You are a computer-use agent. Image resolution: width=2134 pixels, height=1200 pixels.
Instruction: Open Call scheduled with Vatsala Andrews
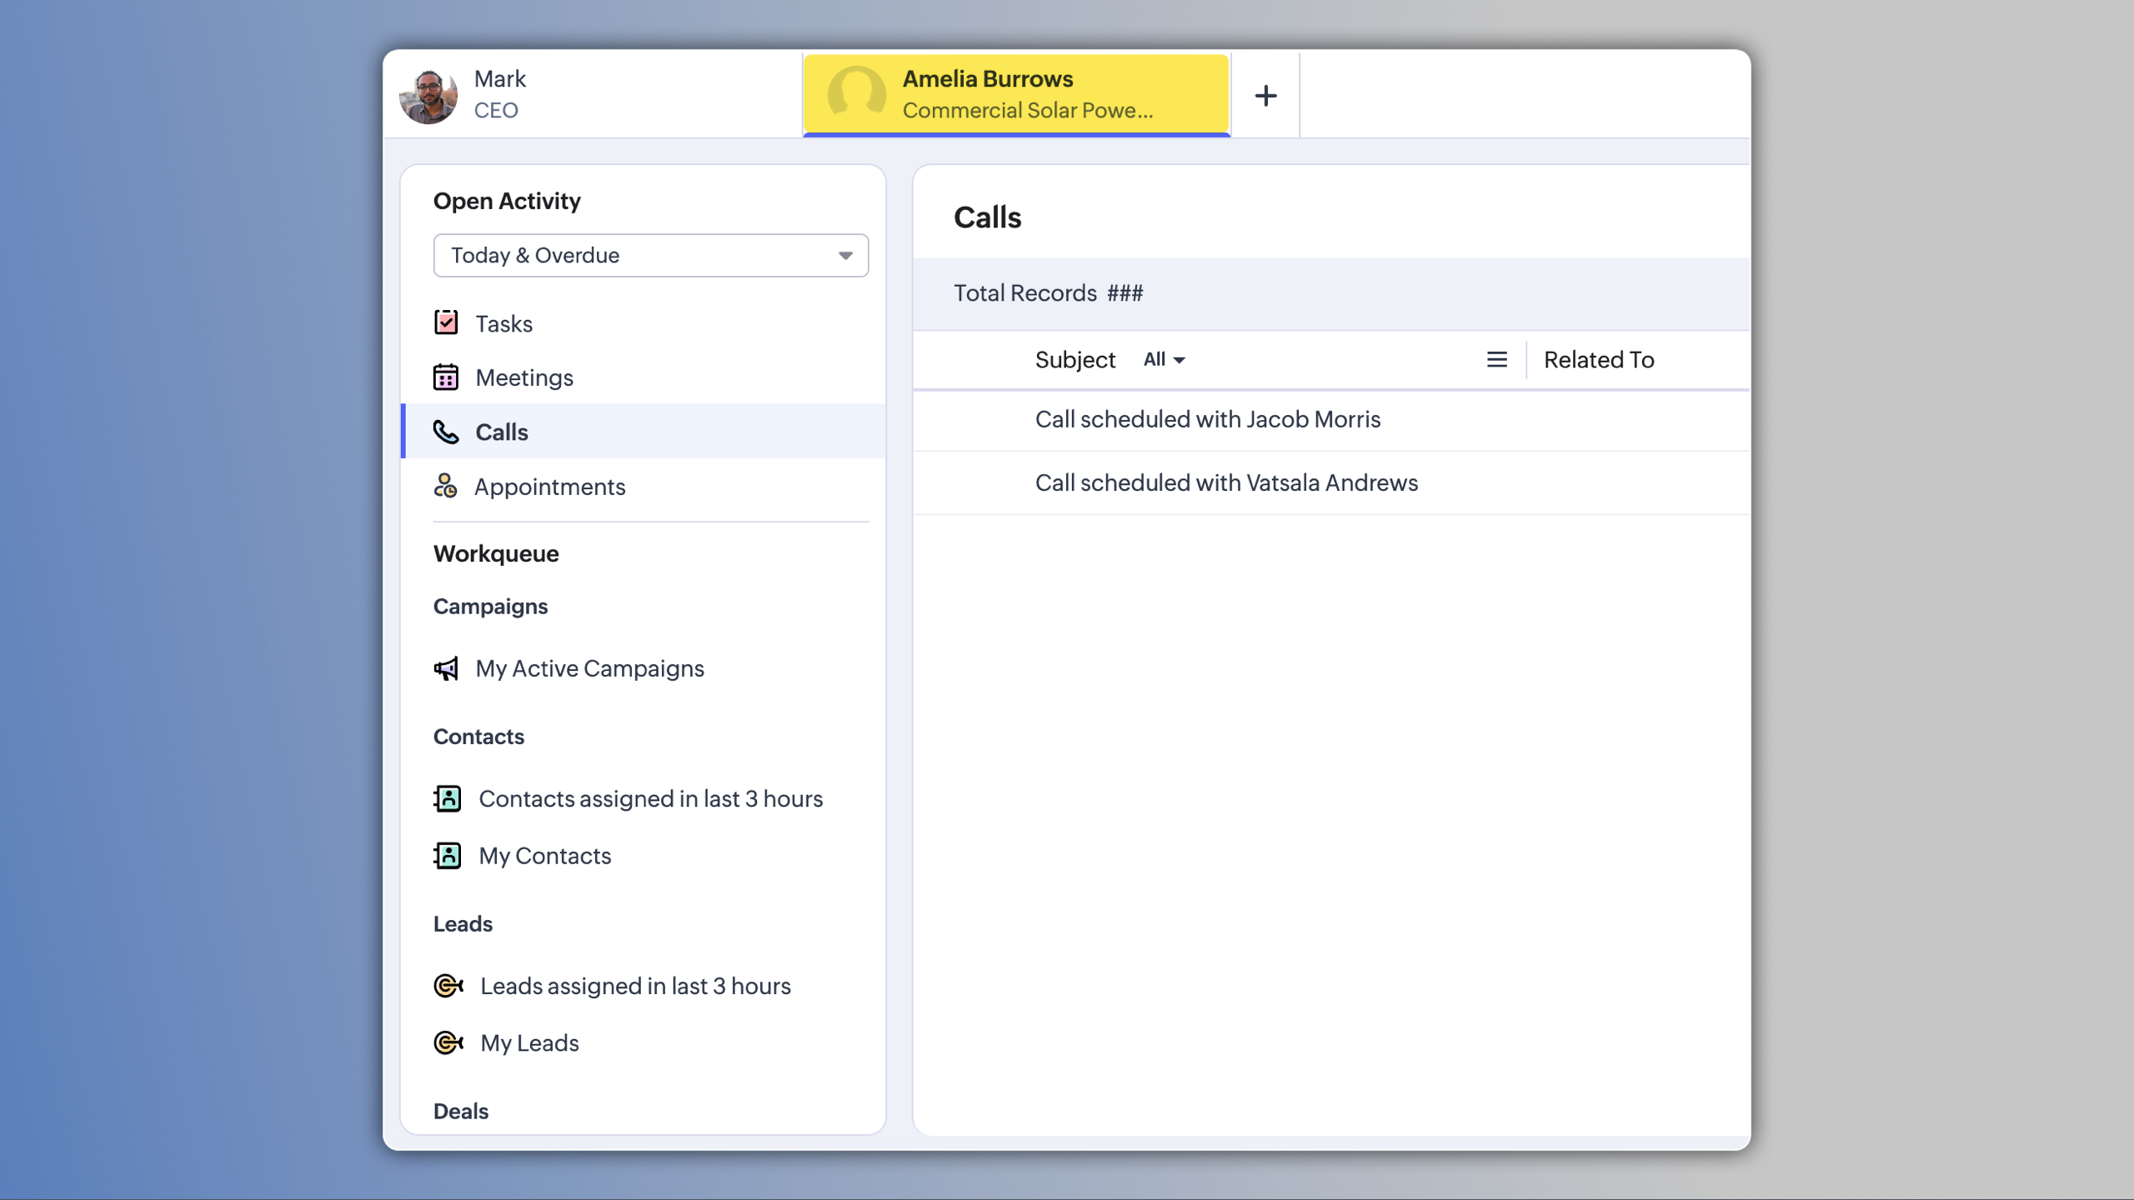pos(1226,482)
